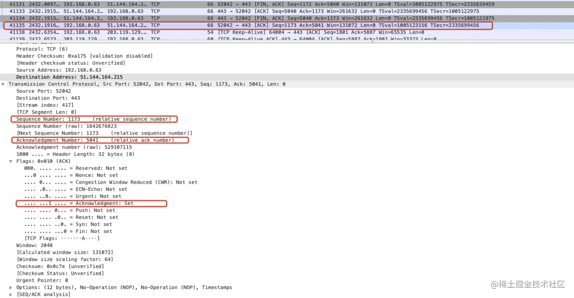Click the '[Next Sequence Number: 1173' line
This screenshot has height=298, width=574.
click(x=104, y=133)
